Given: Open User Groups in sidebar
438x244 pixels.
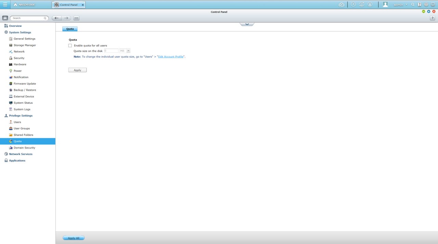Looking at the screenshot, I should coord(22,128).
